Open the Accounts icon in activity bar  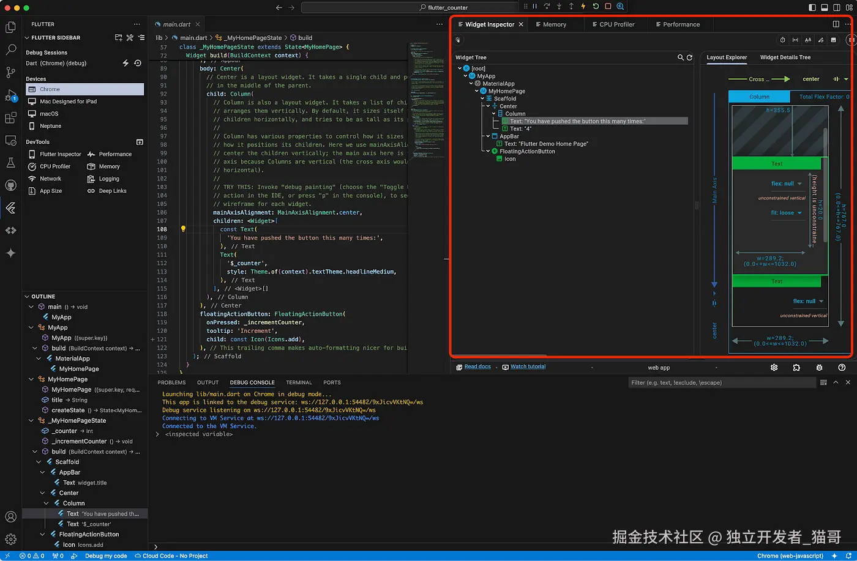coord(10,517)
